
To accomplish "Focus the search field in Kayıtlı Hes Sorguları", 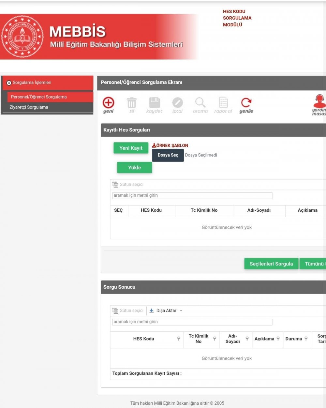I will pos(192,196).
